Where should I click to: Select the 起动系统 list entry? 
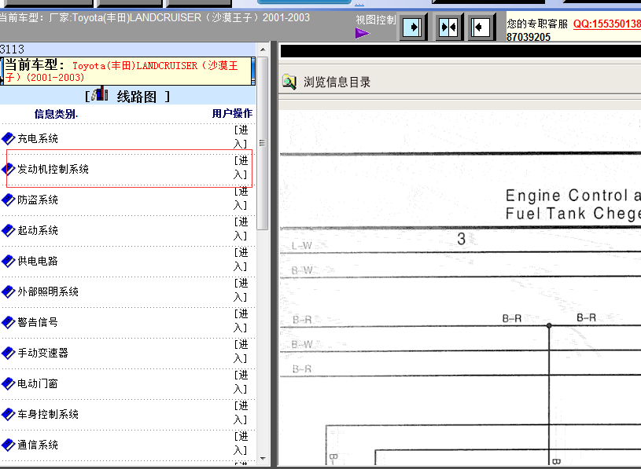click(x=38, y=231)
